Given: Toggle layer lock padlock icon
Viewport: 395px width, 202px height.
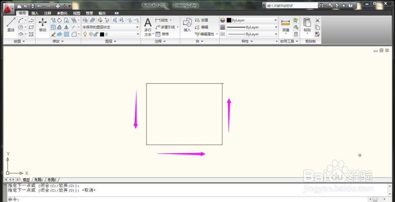Looking at the screenshot, I should point(96,34).
